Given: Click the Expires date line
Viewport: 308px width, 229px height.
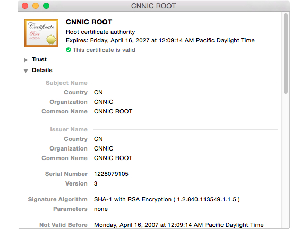Looking at the screenshot, I should pyautogui.click(x=160, y=40).
